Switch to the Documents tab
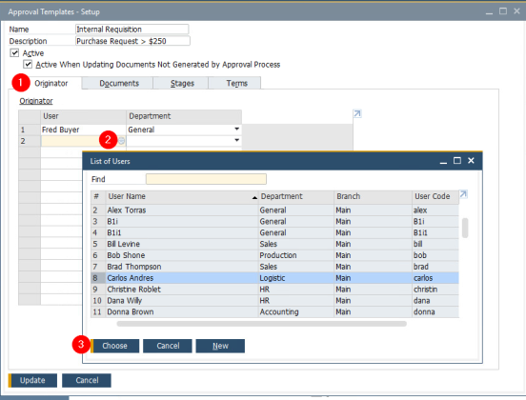 (119, 83)
